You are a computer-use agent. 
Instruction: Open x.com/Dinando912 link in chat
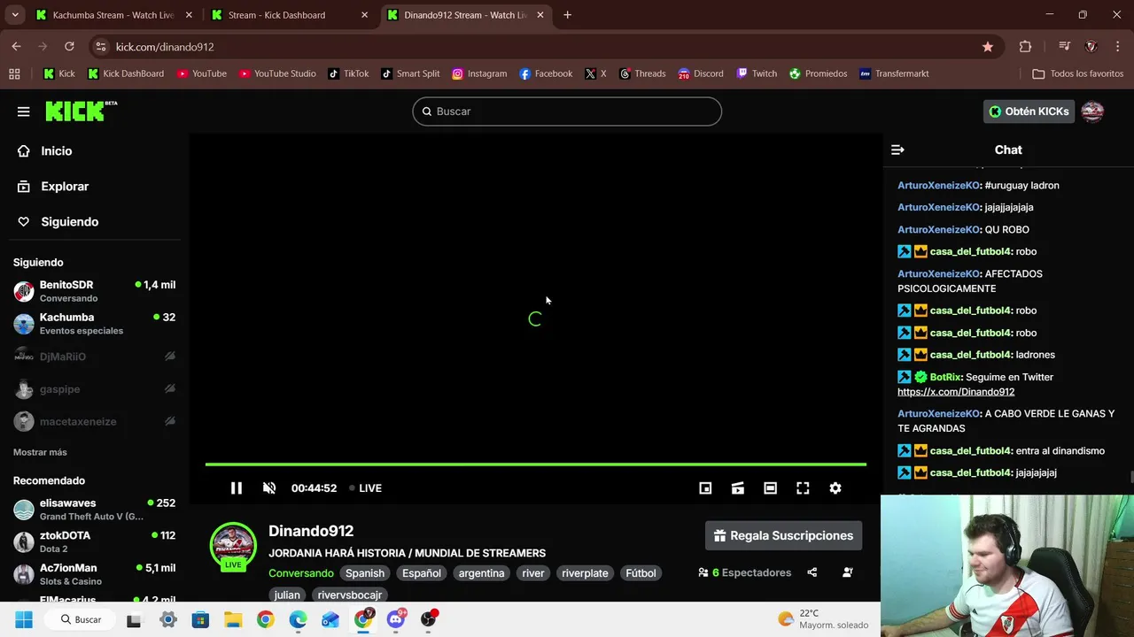click(956, 392)
